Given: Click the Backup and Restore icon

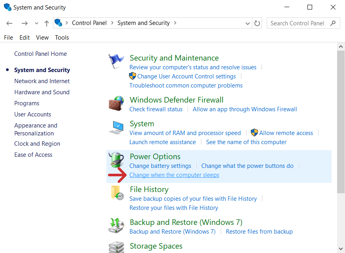Looking at the screenshot, I should [x=116, y=226].
